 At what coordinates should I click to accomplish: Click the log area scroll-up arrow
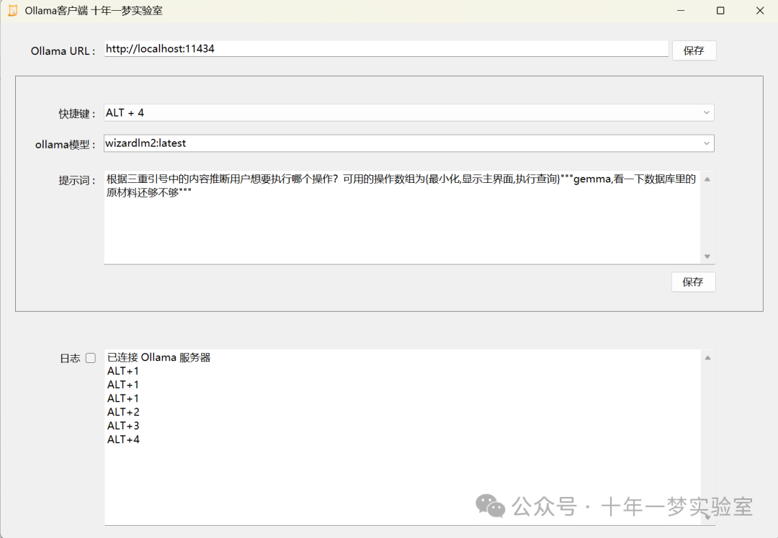707,357
